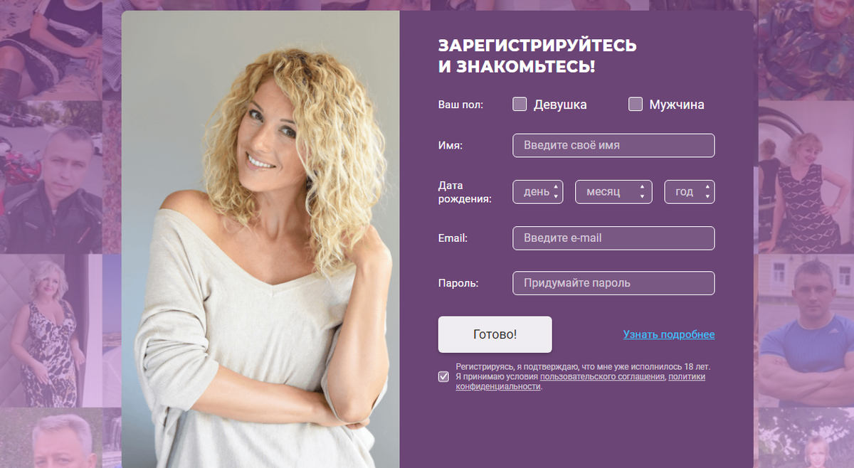Untick the age confirmation agreement checkbox
Image resolution: width=854 pixels, height=468 pixels.
point(444,377)
